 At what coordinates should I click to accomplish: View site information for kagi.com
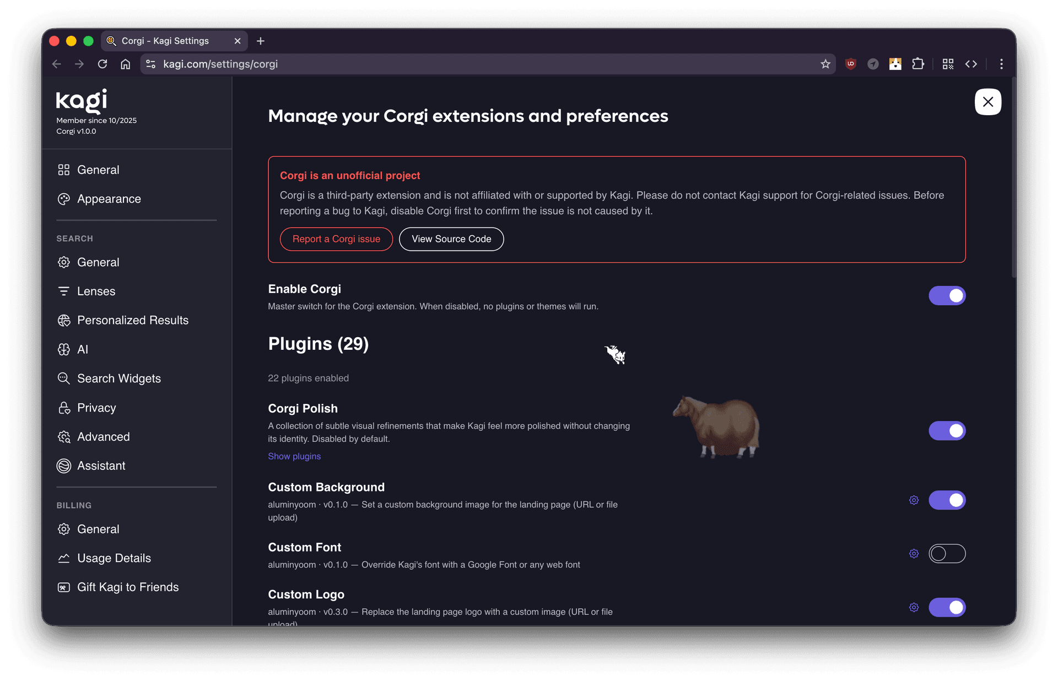tap(150, 64)
